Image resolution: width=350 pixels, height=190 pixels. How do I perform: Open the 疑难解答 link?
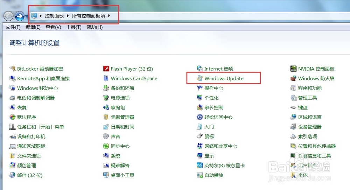(x=120, y=166)
